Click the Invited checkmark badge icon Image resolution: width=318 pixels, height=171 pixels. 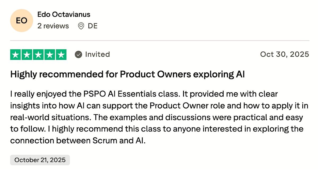tap(78, 55)
